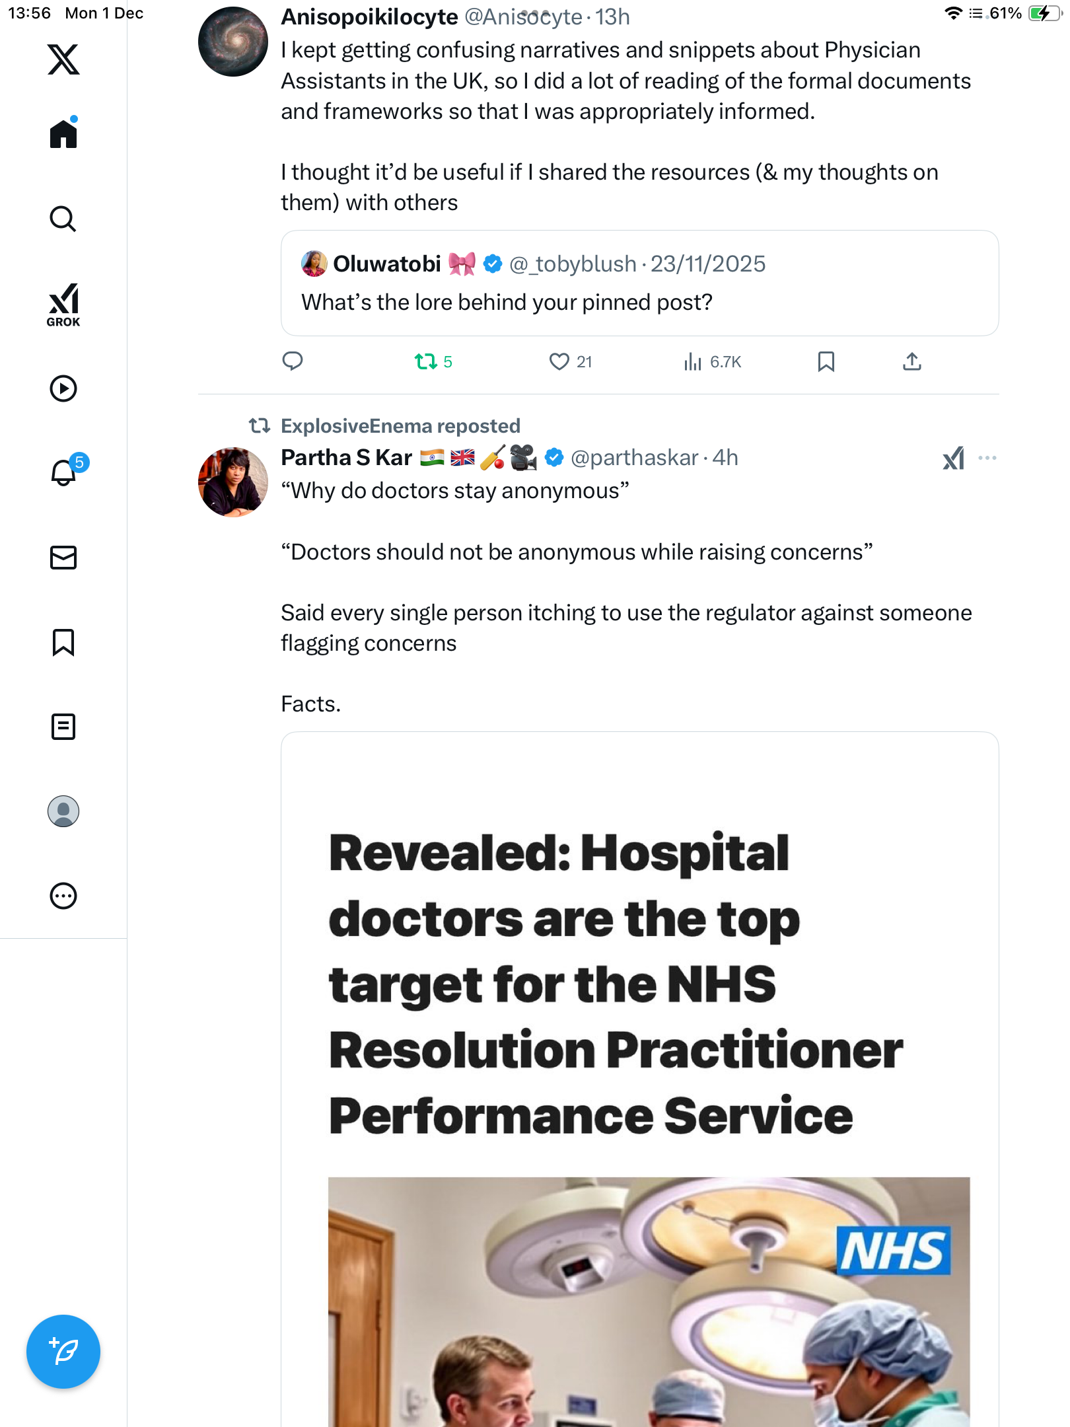
Task: Open Bookmarks in the sidebar
Action: pos(63,642)
